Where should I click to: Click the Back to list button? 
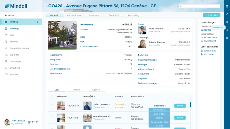[x=211, y=15]
